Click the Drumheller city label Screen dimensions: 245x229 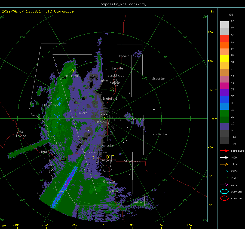click(160, 134)
